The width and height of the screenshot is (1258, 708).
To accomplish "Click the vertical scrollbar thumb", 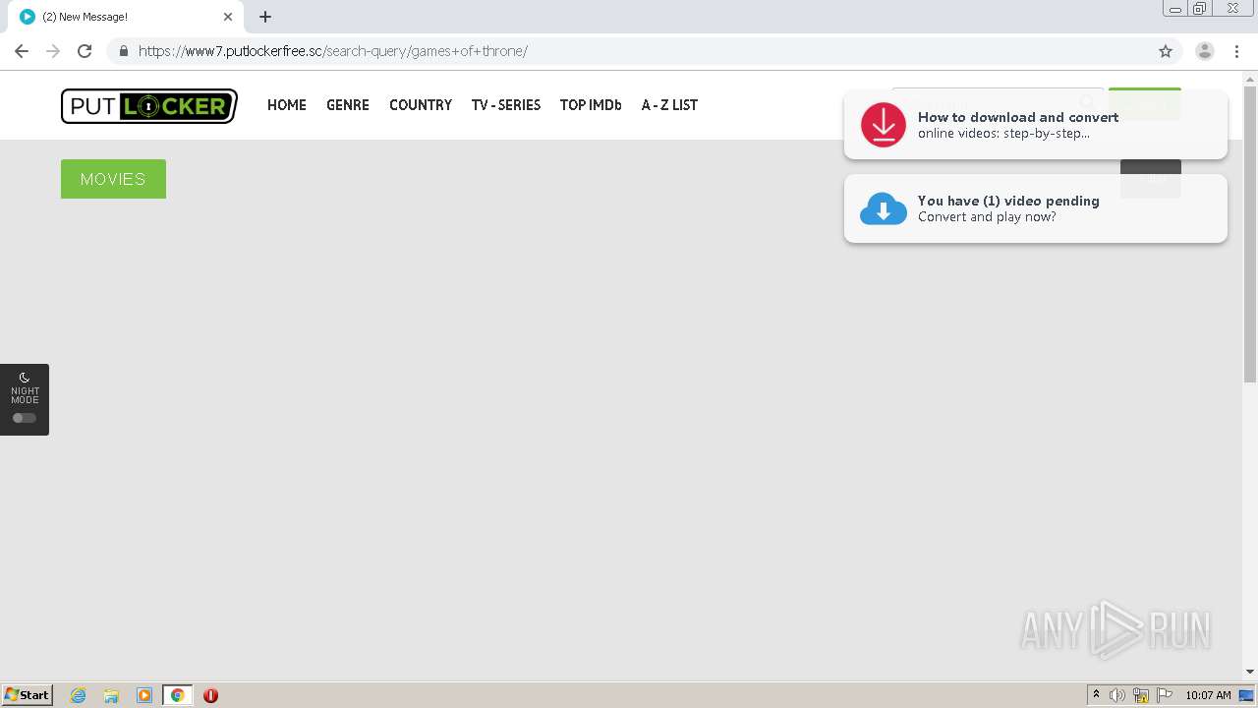I will pos(1250,234).
